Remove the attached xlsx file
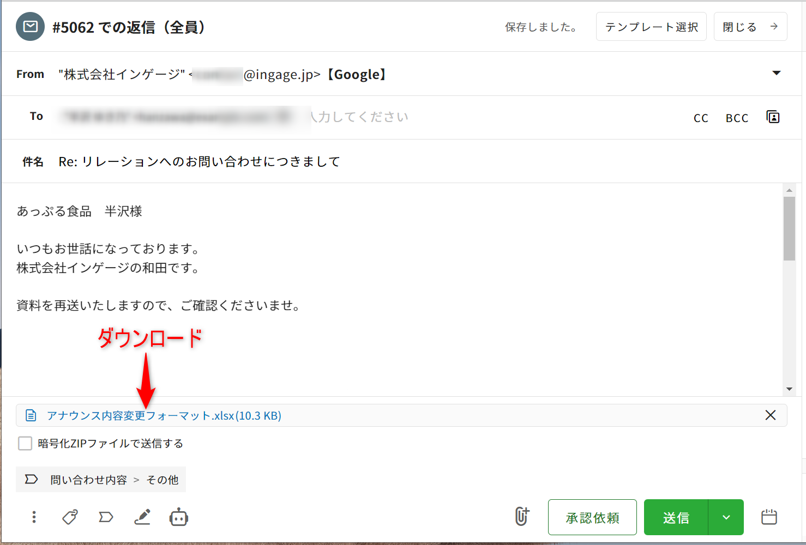This screenshot has width=806, height=545. coord(770,415)
